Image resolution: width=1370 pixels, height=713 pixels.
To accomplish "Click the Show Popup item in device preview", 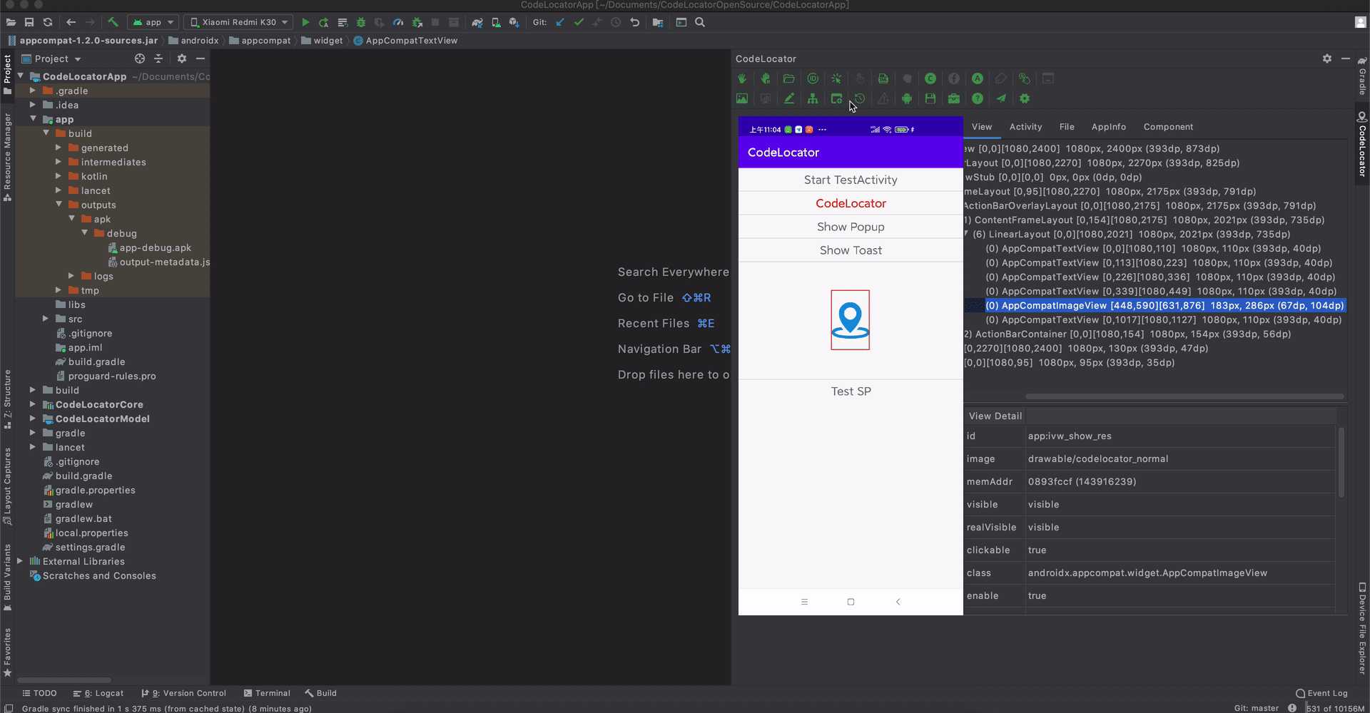I will (851, 227).
